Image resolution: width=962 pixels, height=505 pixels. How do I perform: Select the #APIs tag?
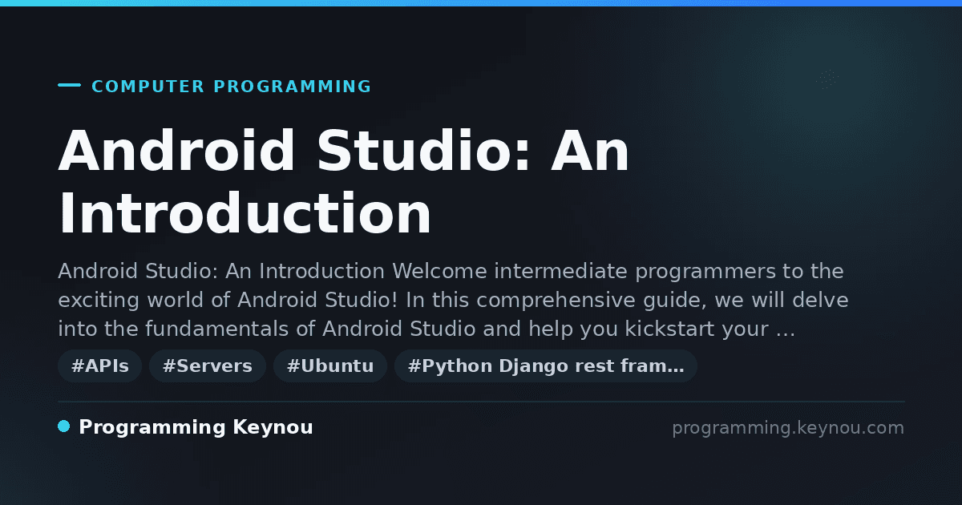(x=100, y=366)
